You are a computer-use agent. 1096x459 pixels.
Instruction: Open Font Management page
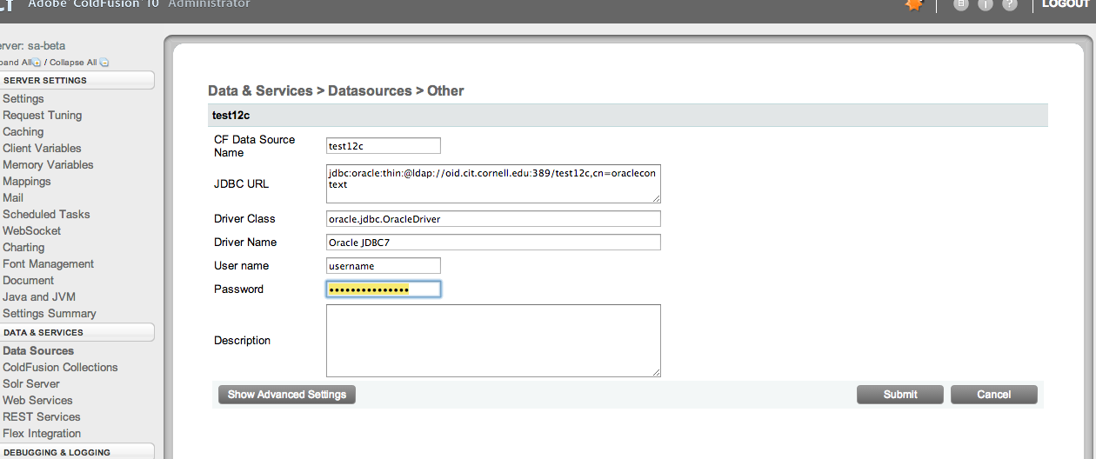coord(48,263)
